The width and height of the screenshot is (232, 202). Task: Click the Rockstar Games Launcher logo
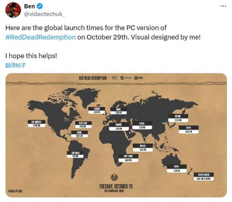(115, 78)
